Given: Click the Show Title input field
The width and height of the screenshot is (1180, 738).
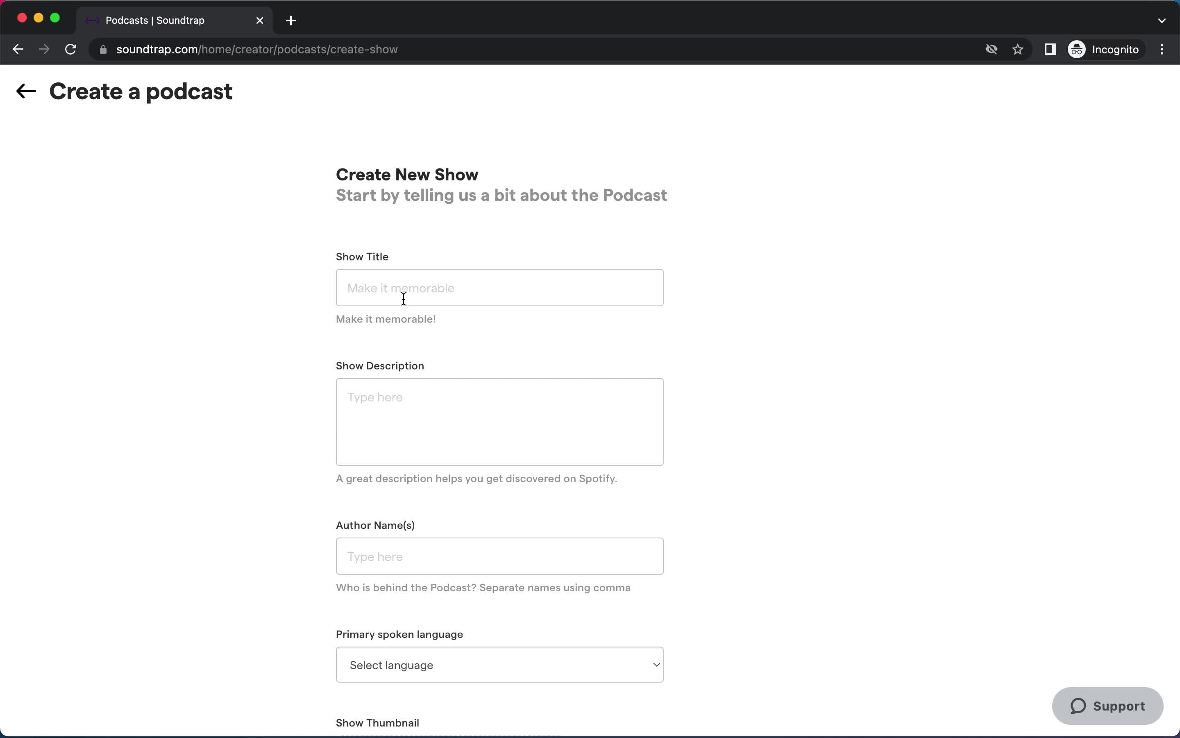Looking at the screenshot, I should click(499, 287).
